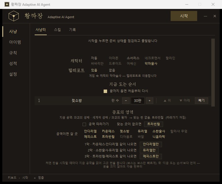Move 젖소방 up with ▲ 위
222x184 pixels.
(x=167, y=100)
